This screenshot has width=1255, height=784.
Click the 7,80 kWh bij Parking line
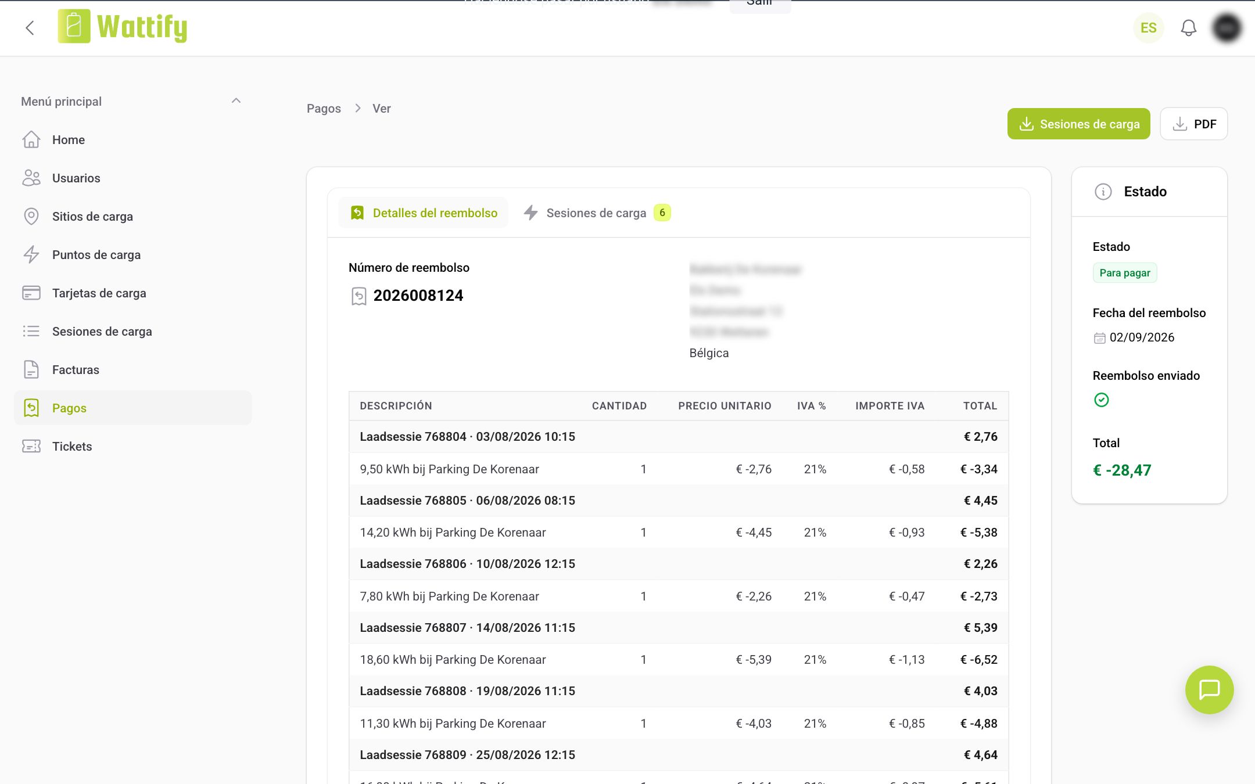[x=679, y=596]
